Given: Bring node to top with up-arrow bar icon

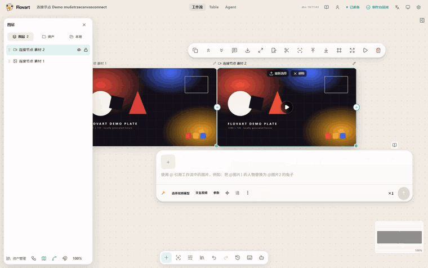Looking at the screenshot, I should pyautogui.click(x=313, y=50).
